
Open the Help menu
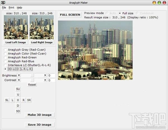click(19, 8)
